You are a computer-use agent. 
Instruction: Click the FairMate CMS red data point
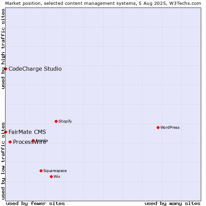(5, 132)
